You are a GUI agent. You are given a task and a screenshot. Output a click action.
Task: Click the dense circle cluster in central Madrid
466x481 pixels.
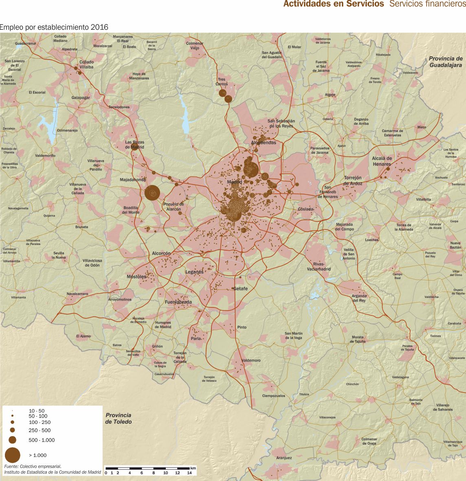tap(233, 210)
